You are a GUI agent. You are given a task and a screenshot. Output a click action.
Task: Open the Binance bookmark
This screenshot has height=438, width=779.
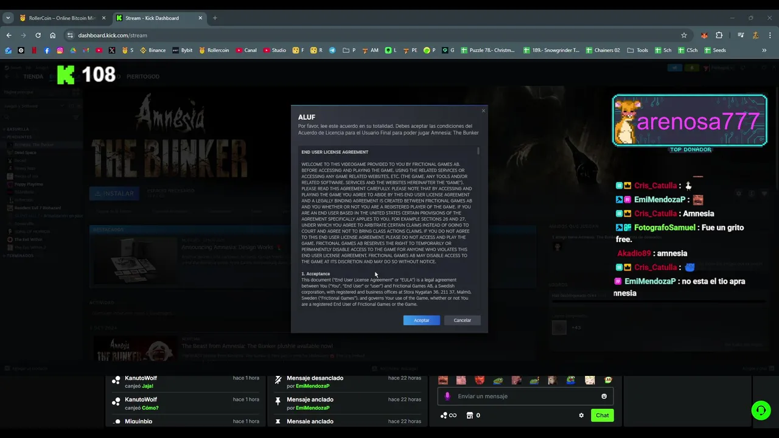click(x=153, y=50)
